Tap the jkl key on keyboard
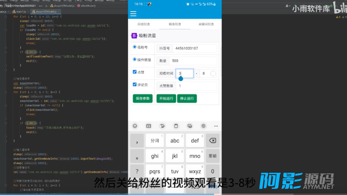Viewport: 347px width, 195px height. pos(175,156)
